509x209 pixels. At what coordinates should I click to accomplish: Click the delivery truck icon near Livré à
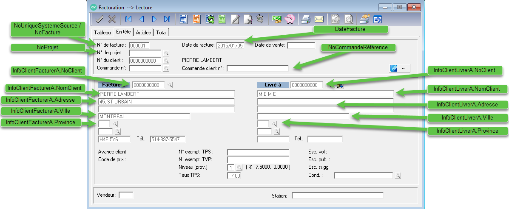coord(339,85)
